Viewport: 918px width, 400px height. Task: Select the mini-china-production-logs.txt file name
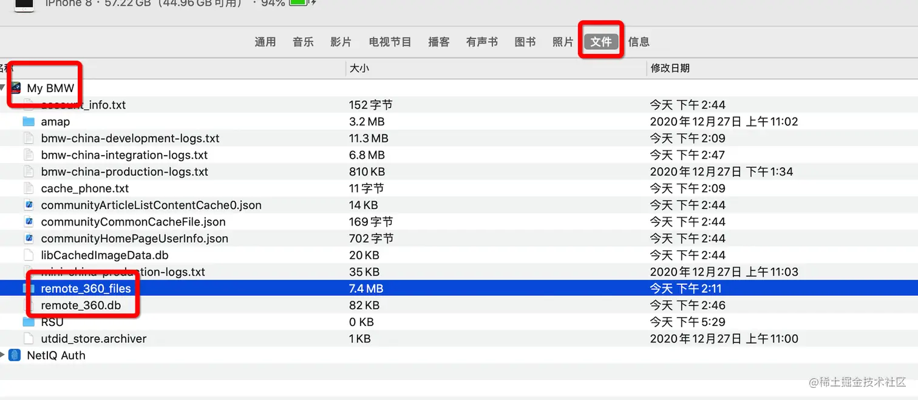(x=123, y=272)
